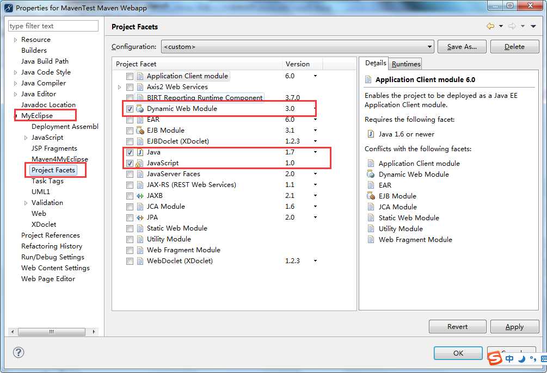Click the Utility Module facet icon
This screenshot has height=373, width=547.
coord(140,239)
